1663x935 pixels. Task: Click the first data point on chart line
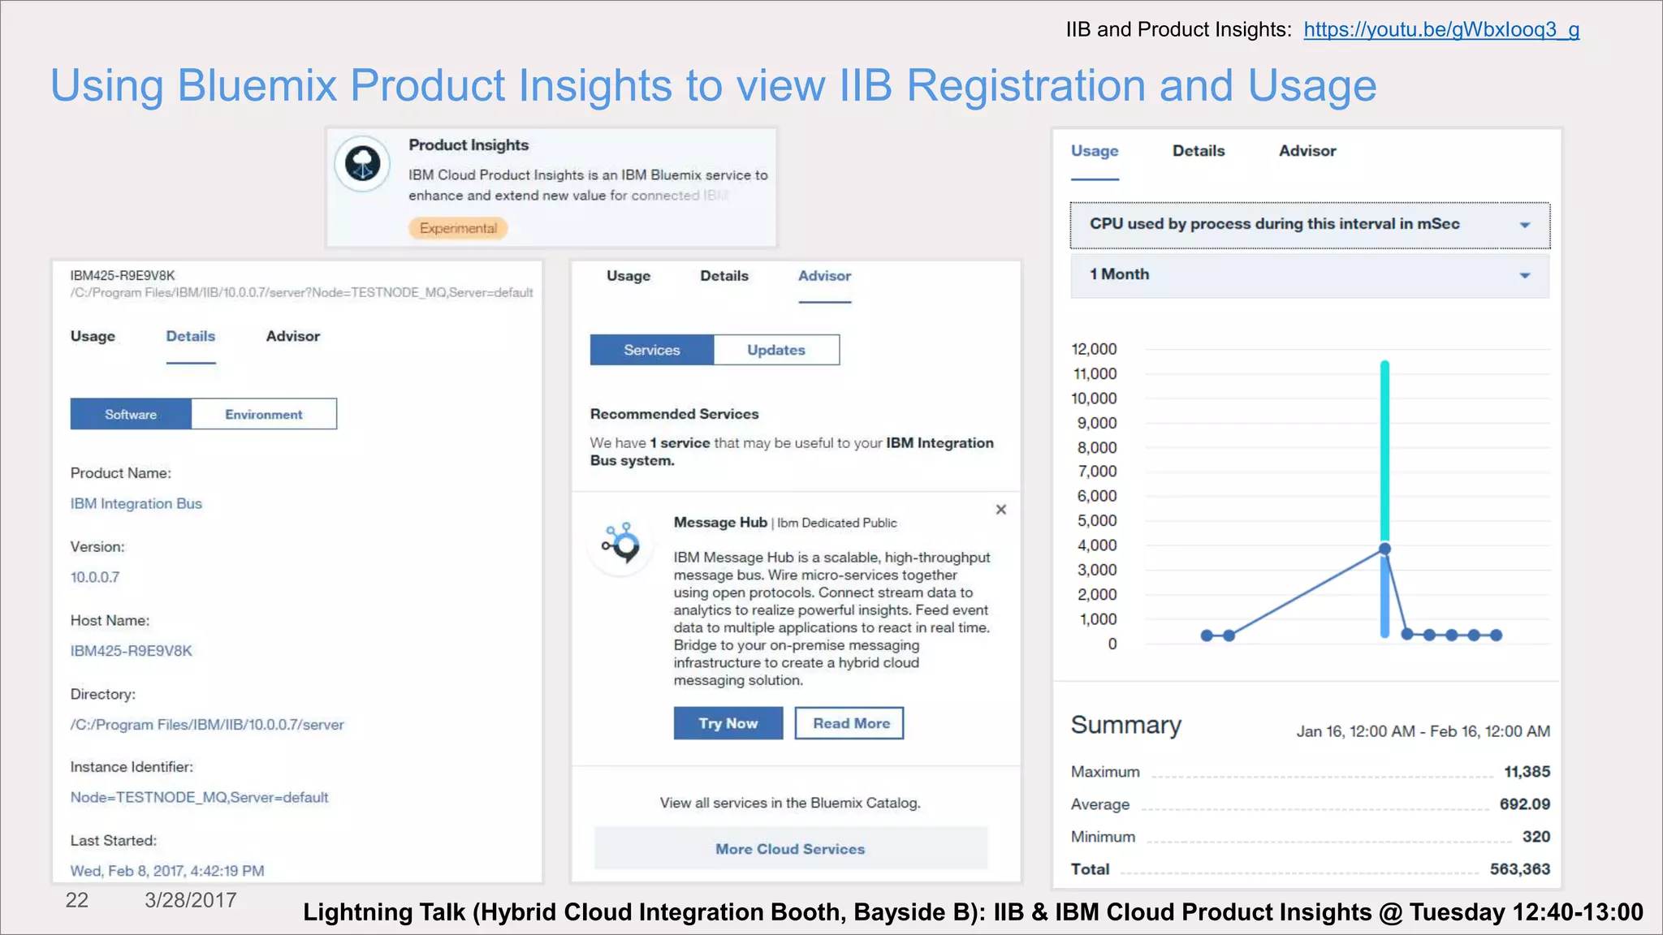pyautogui.click(x=1207, y=636)
